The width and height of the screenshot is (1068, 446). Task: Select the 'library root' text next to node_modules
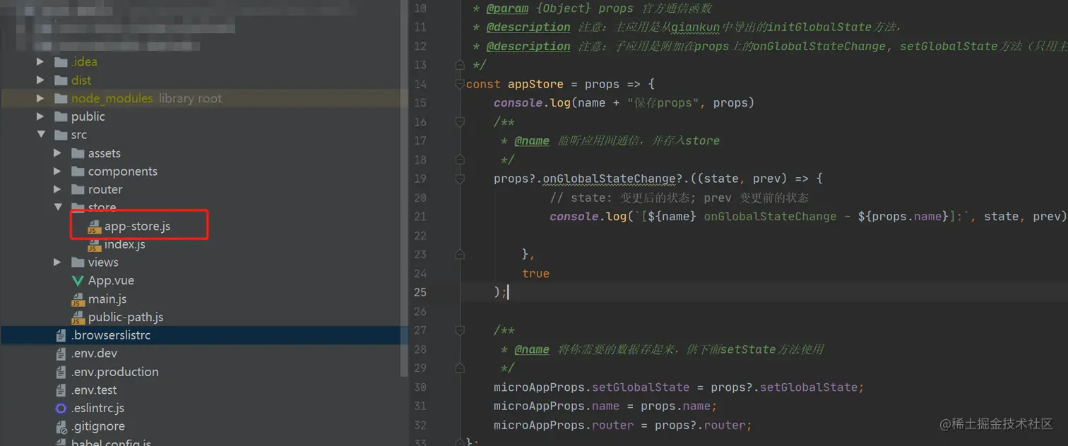click(x=190, y=99)
